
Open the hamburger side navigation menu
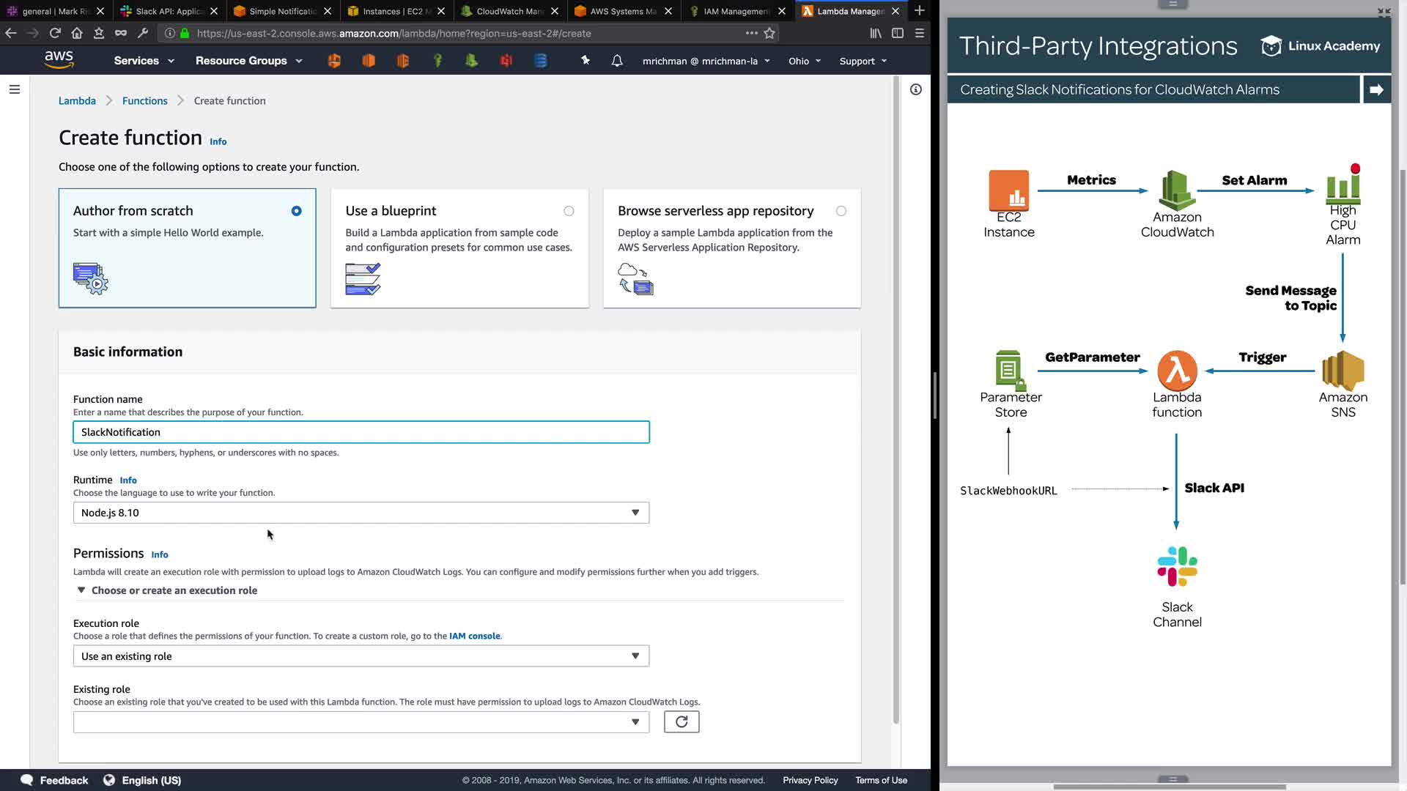pos(15,89)
